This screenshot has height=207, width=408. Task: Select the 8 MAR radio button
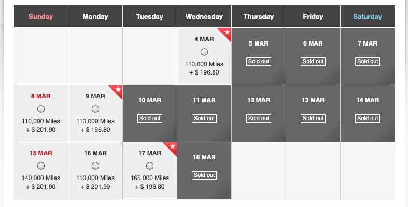click(x=41, y=109)
